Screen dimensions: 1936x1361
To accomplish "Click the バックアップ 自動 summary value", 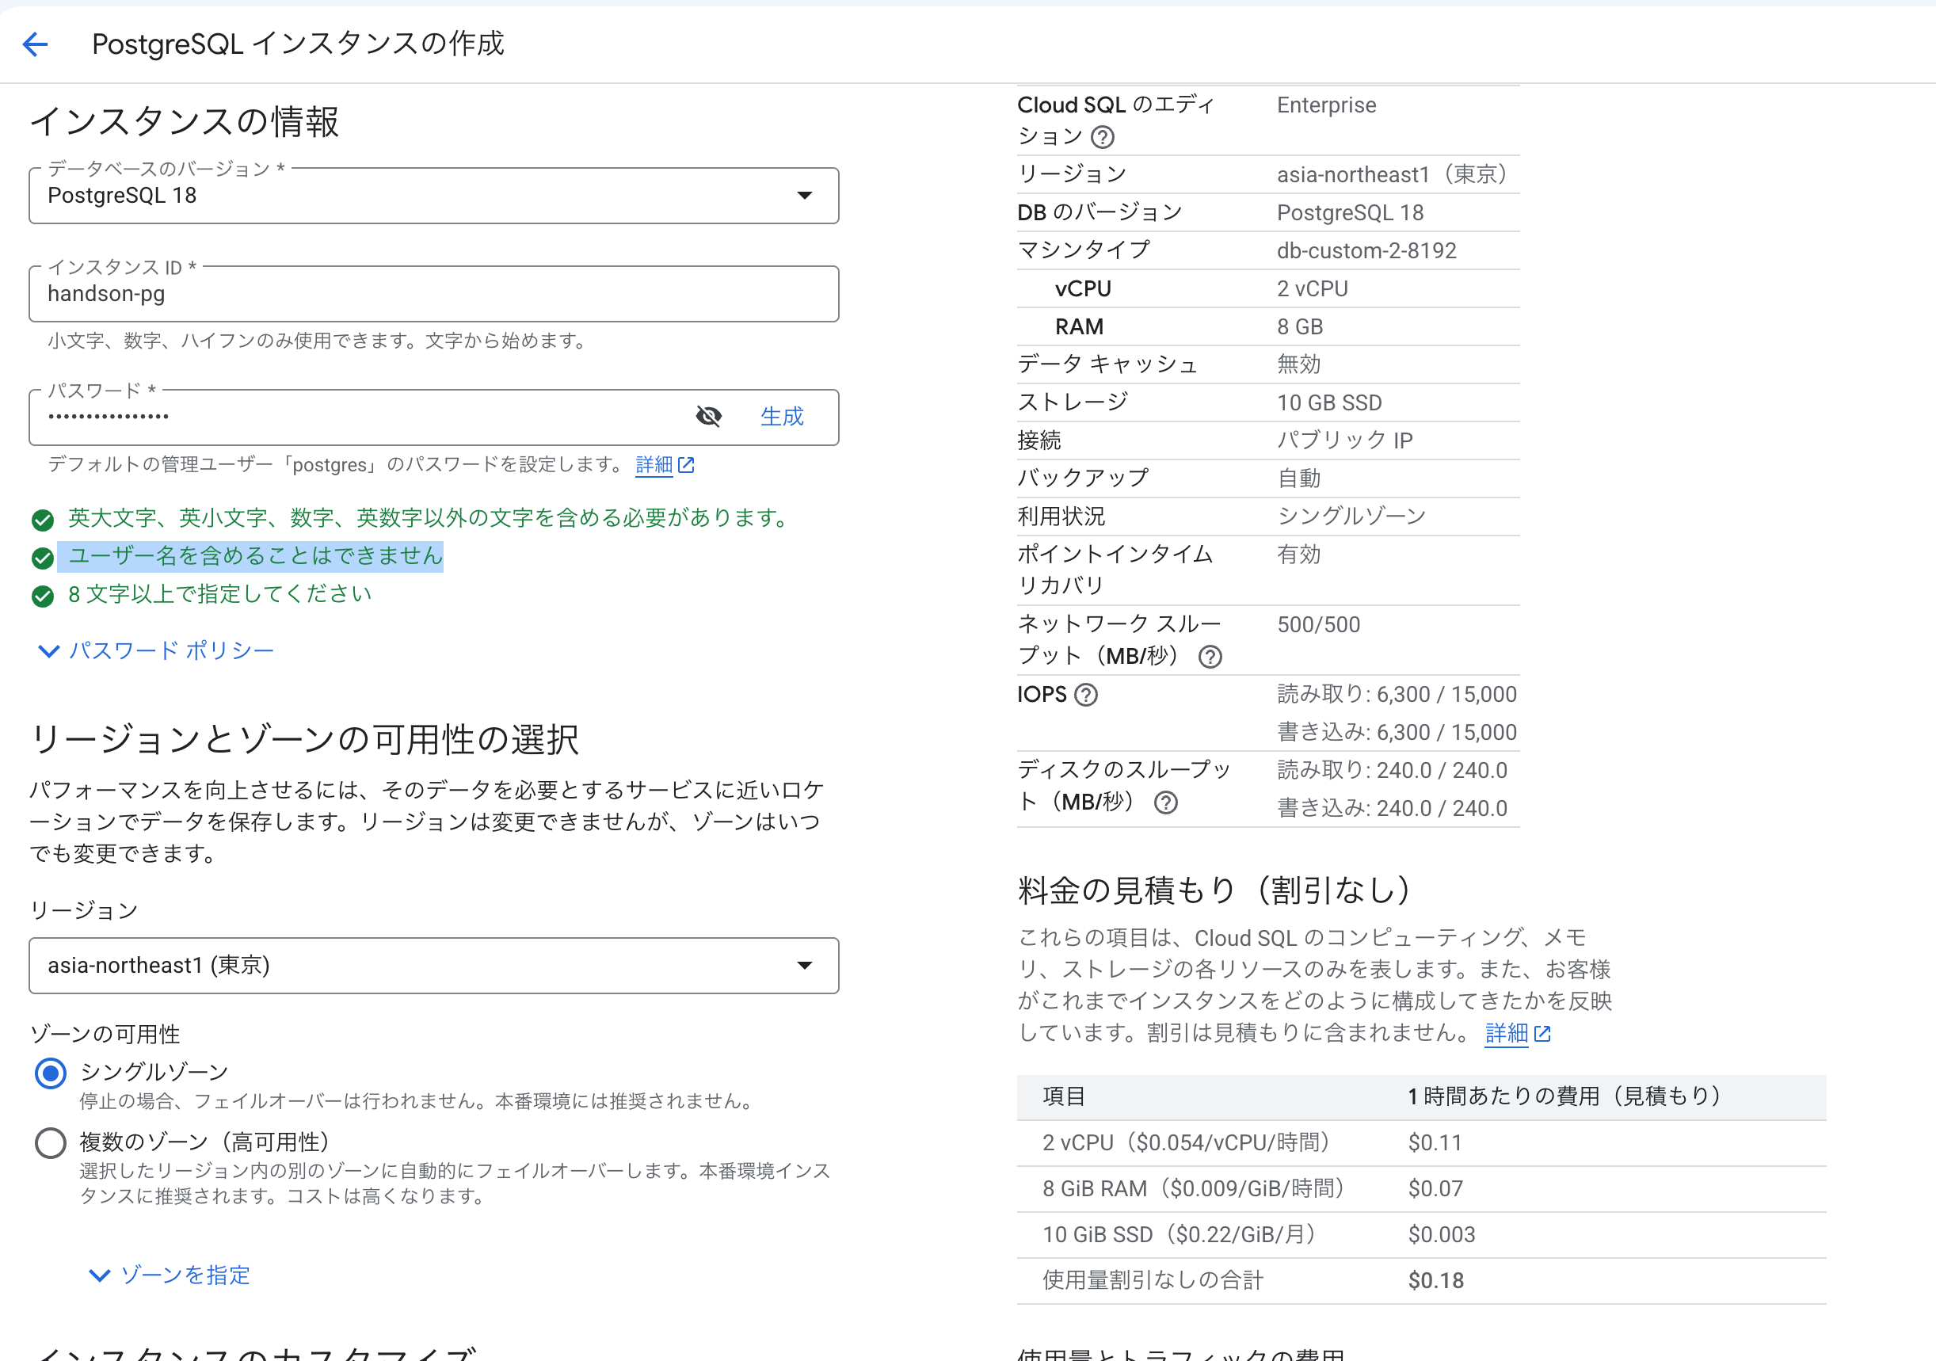I will pyautogui.click(x=1298, y=478).
